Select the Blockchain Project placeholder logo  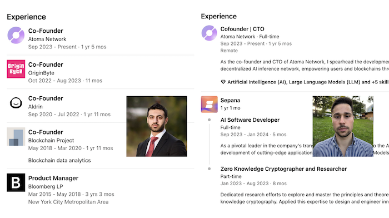(x=16, y=137)
